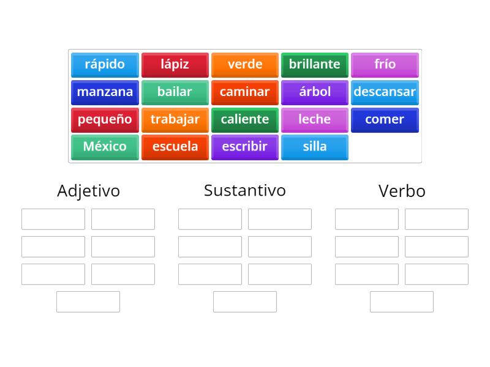Screen dimensions: 490x367
Task: Choose the "leche" word tile
Action: (314, 119)
